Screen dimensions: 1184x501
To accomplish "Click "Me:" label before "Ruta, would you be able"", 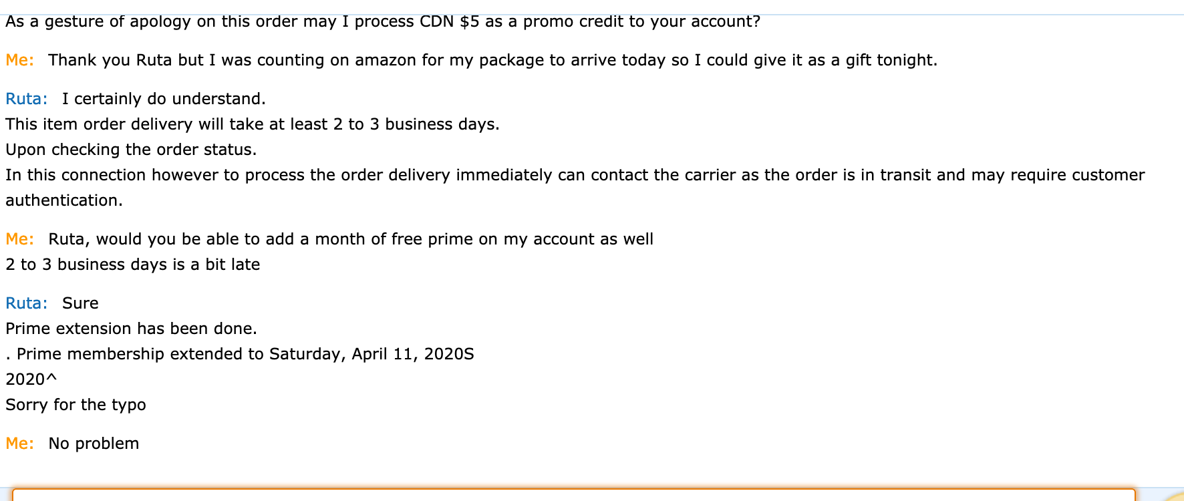I will (x=20, y=239).
